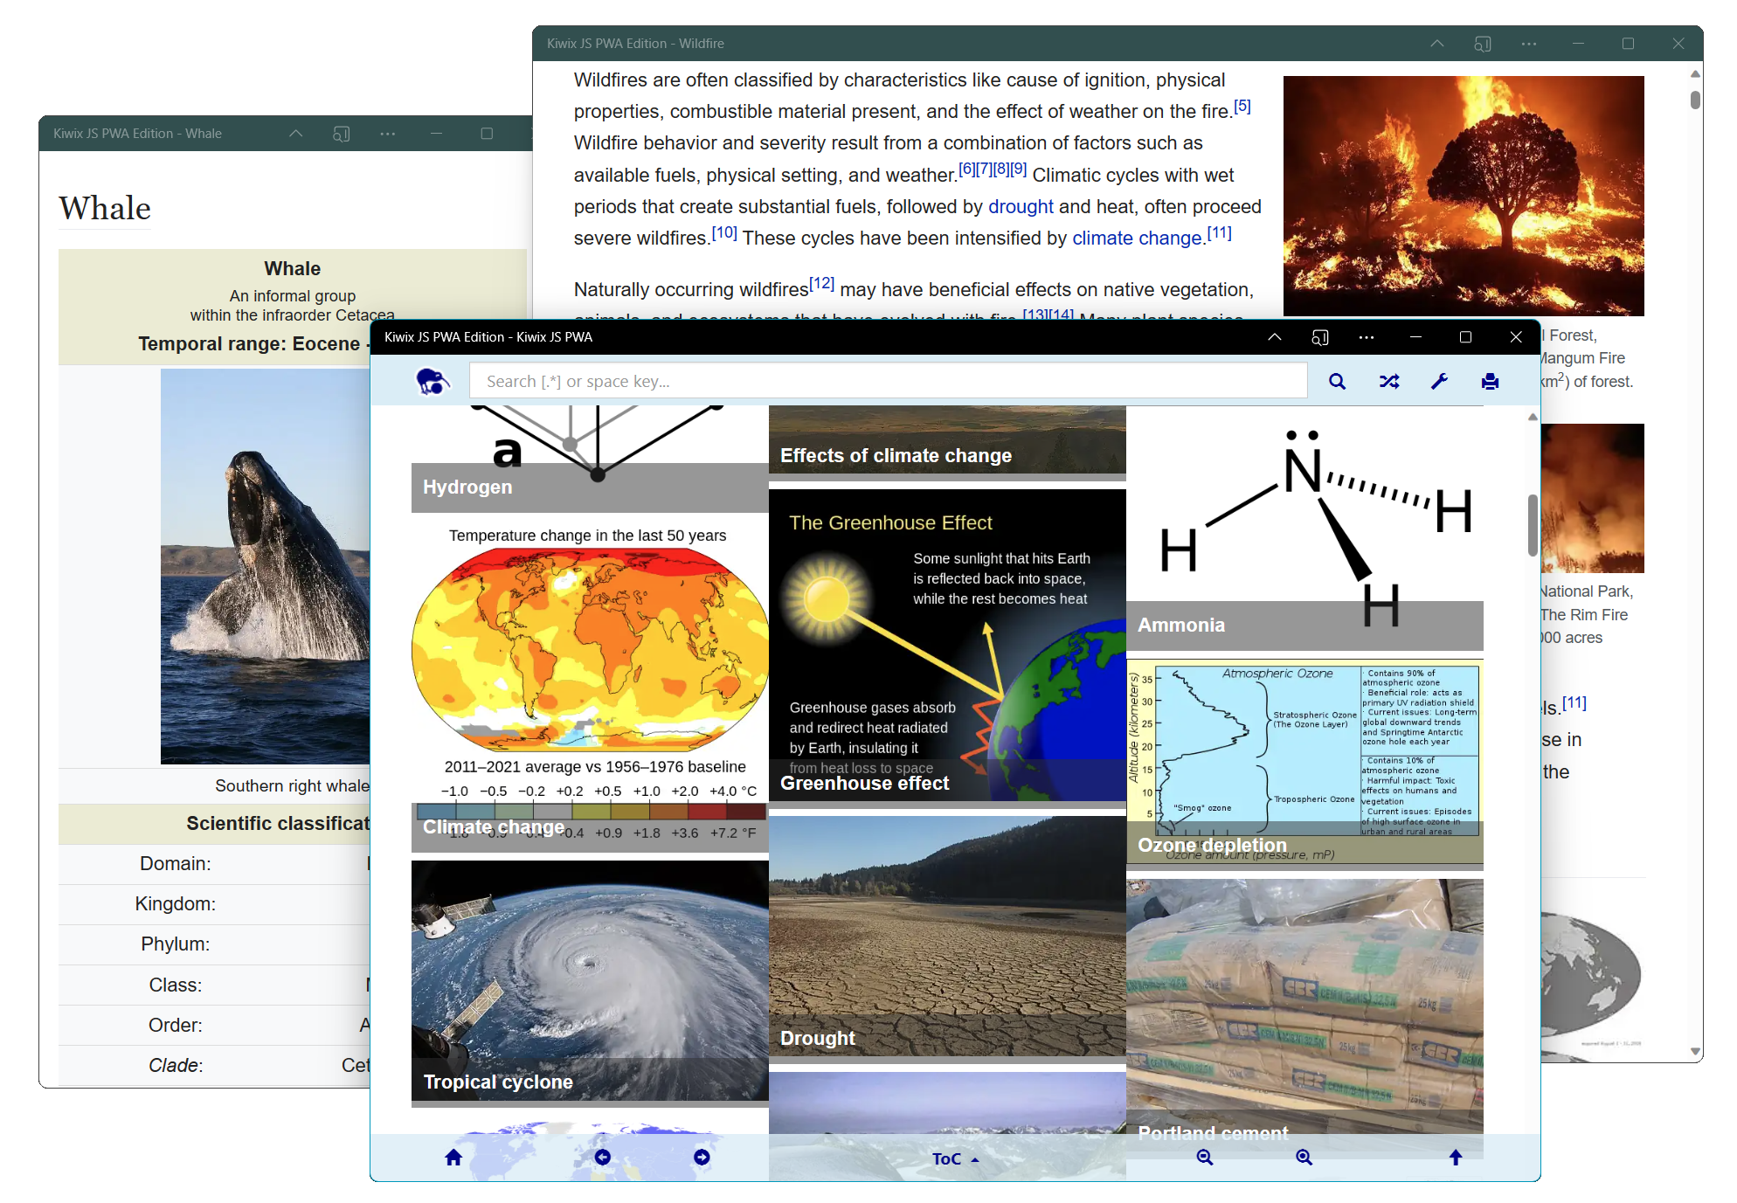Viewport: 1737px width, 1203px height.
Task: Click the window restore/tile icon in Kiwix
Action: pos(1465,338)
